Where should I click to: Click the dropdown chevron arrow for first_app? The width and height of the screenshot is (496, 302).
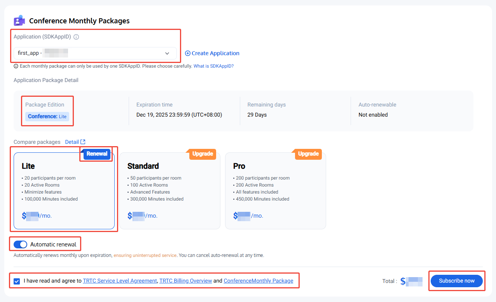click(x=167, y=53)
